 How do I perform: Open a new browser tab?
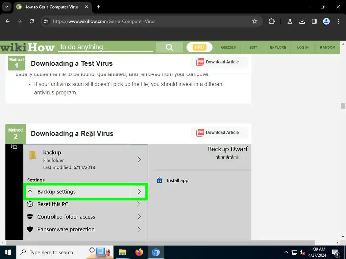coord(99,7)
